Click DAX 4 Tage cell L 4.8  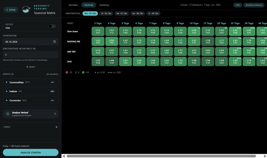112,61
